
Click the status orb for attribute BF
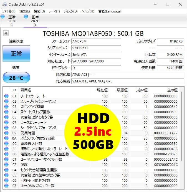pyautogui.click(x=6, y=149)
